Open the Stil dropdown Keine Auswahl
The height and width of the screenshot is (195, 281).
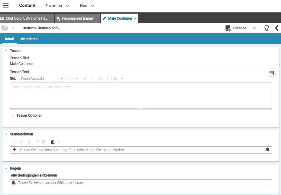click(x=42, y=79)
